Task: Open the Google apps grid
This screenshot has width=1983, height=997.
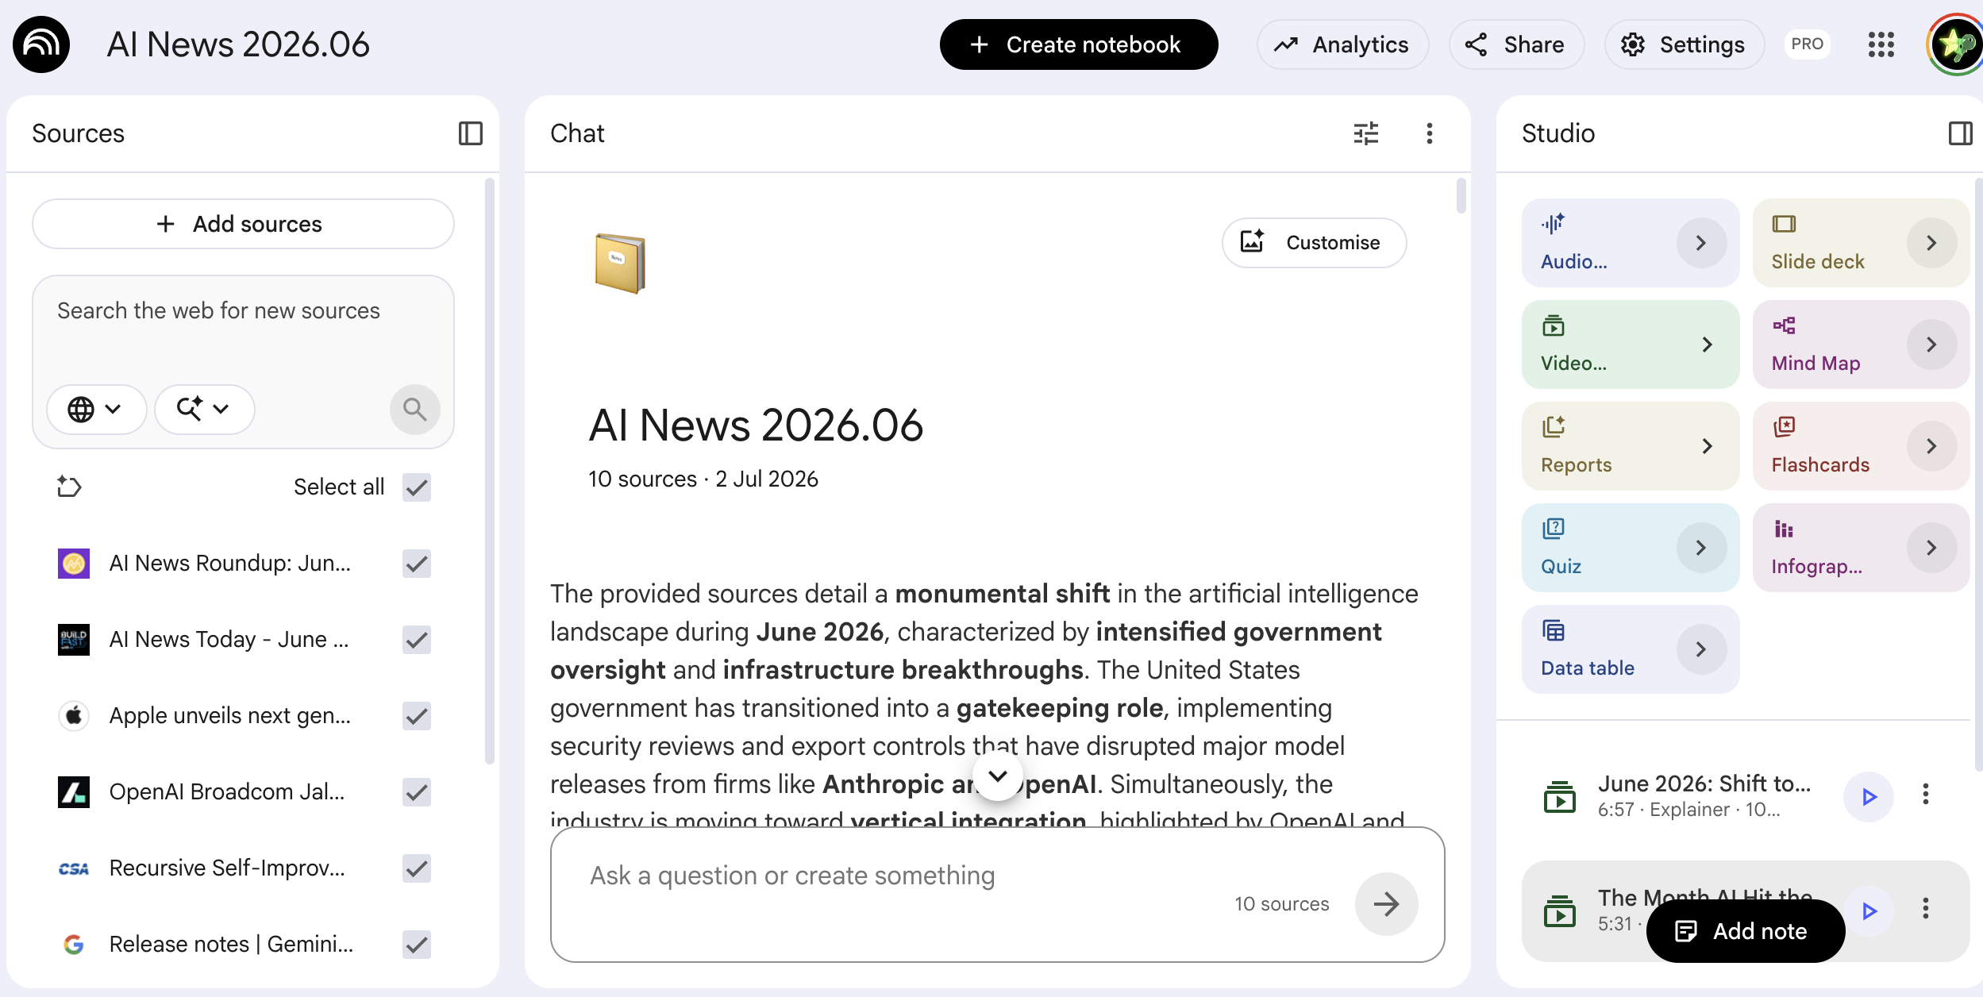Action: 1881,44
